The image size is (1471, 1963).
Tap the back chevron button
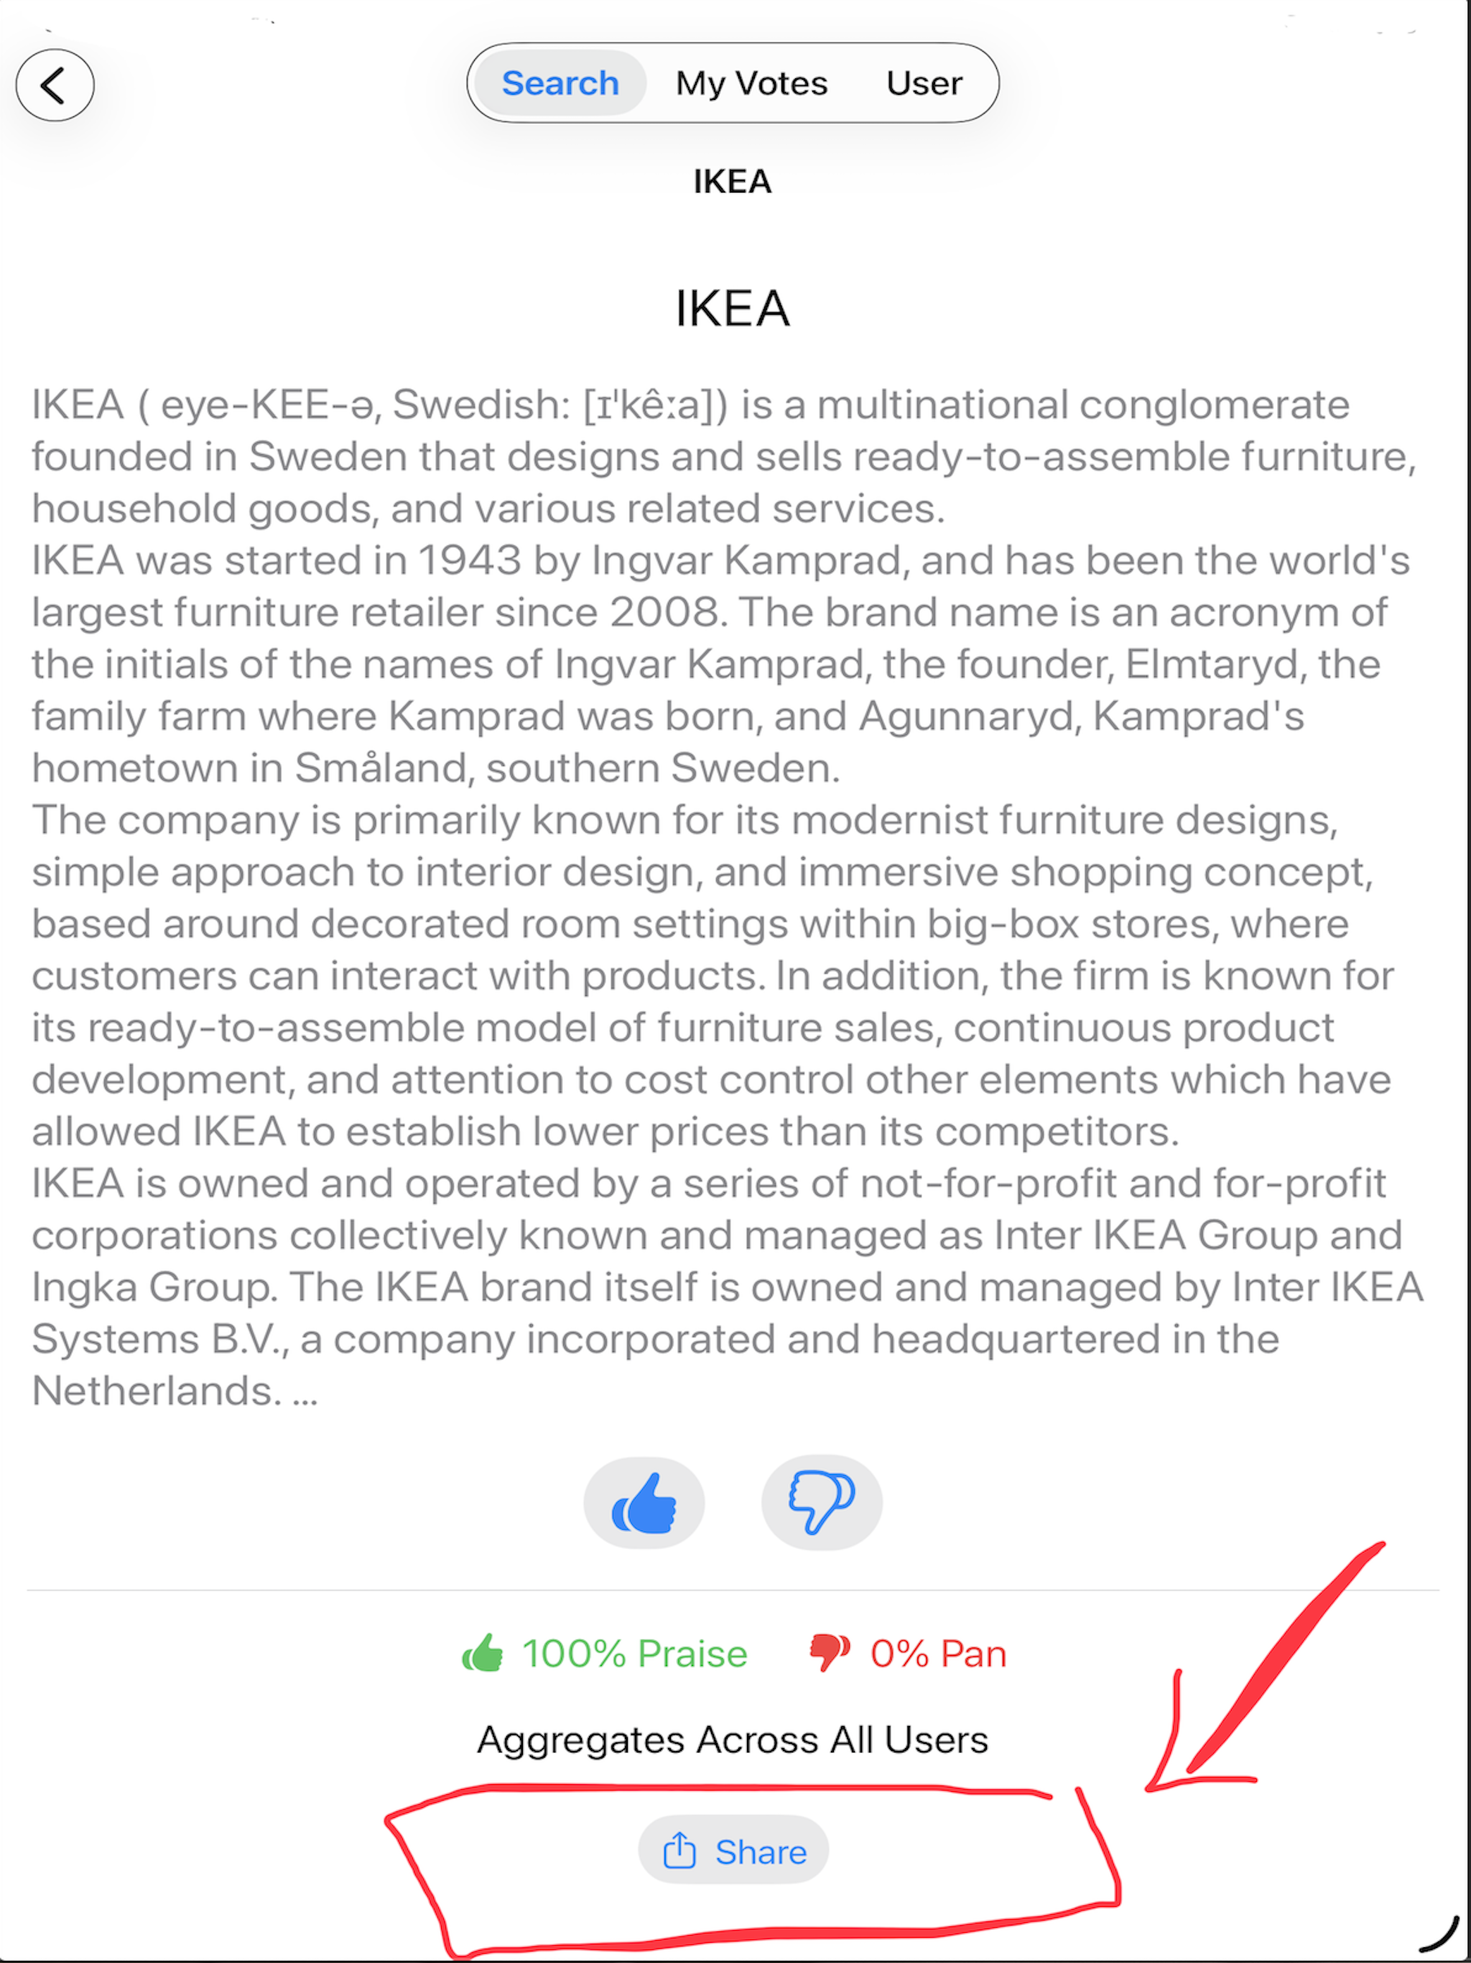[55, 86]
